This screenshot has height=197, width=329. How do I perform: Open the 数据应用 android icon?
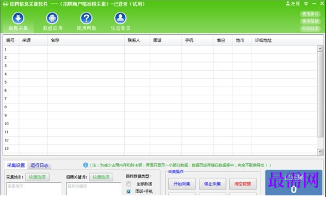pos(52,19)
